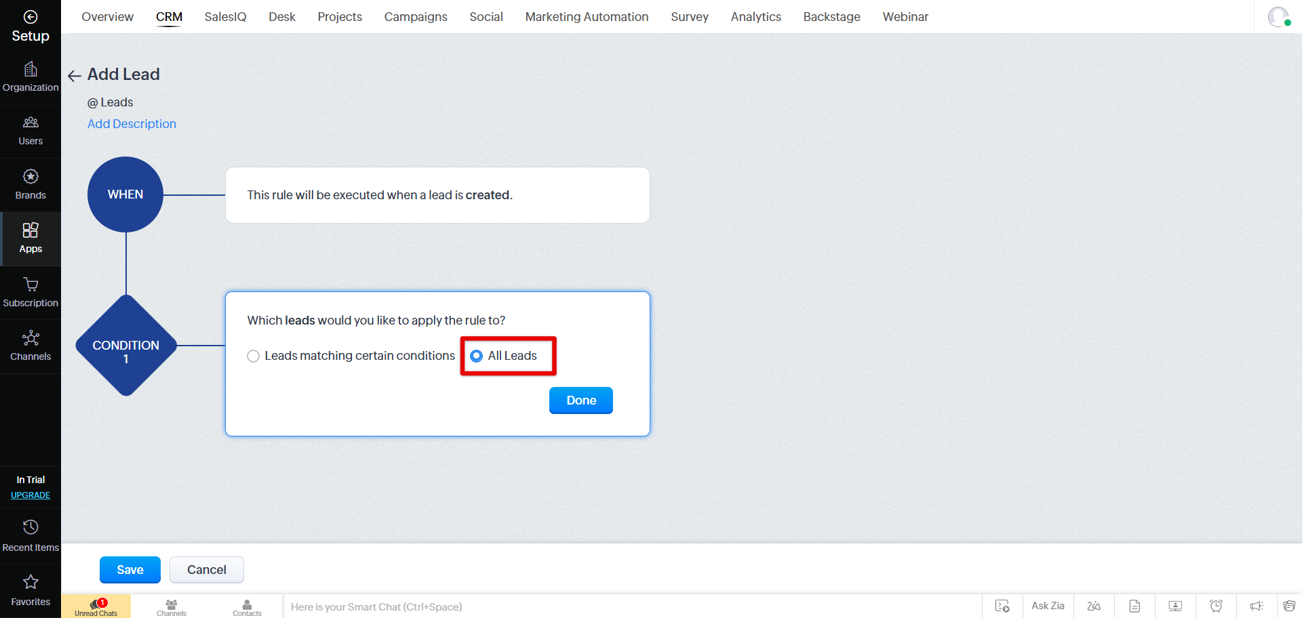Select Leads matching certain conditions option
Screen dimensions: 1302x618
tap(351, 356)
